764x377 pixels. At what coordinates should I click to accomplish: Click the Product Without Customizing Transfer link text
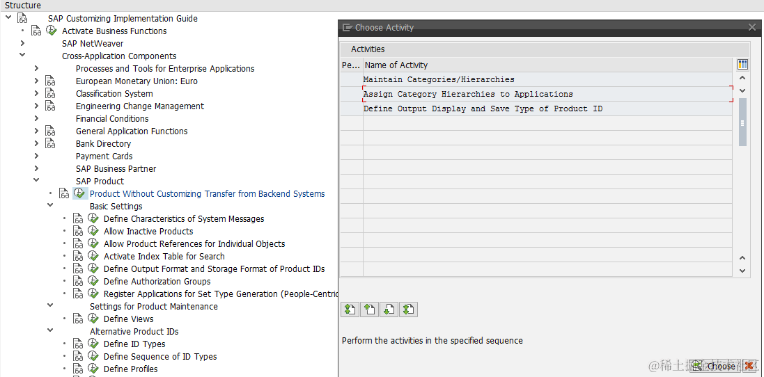pos(207,194)
